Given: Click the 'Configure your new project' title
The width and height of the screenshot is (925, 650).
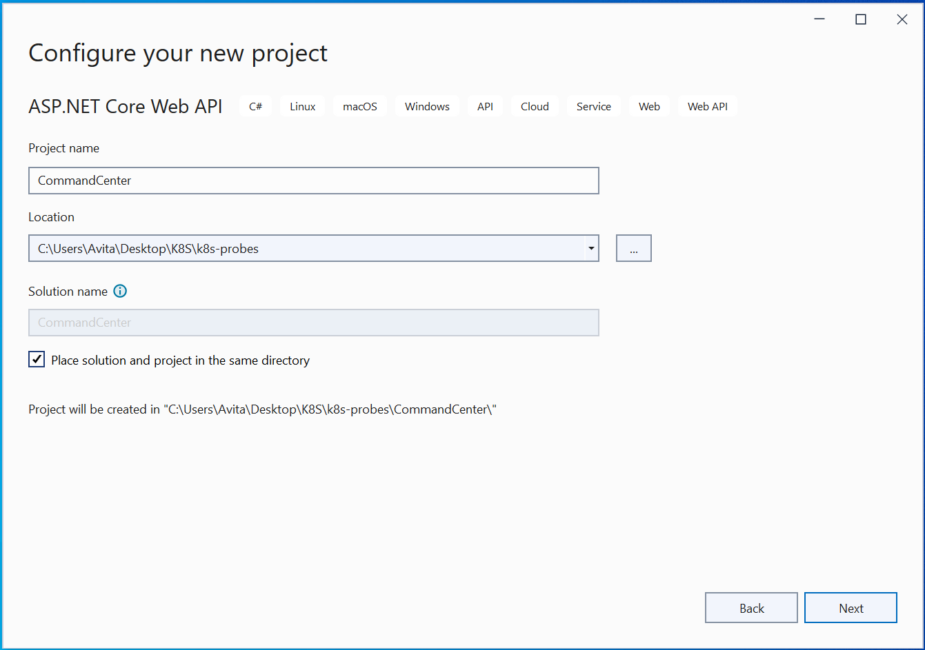Looking at the screenshot, I should pos(178,53).
